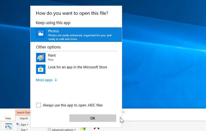Click the Microsoft Store shopping bag icon
This screenshot has height=131, width=206.
[x=41, y=69]
